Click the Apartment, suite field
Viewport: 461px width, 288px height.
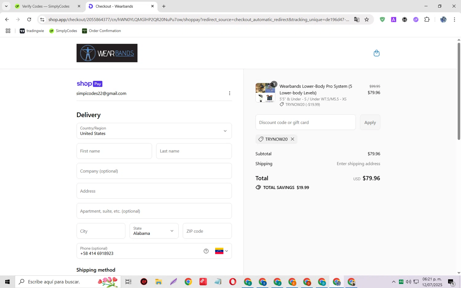[x=154, y=211]
